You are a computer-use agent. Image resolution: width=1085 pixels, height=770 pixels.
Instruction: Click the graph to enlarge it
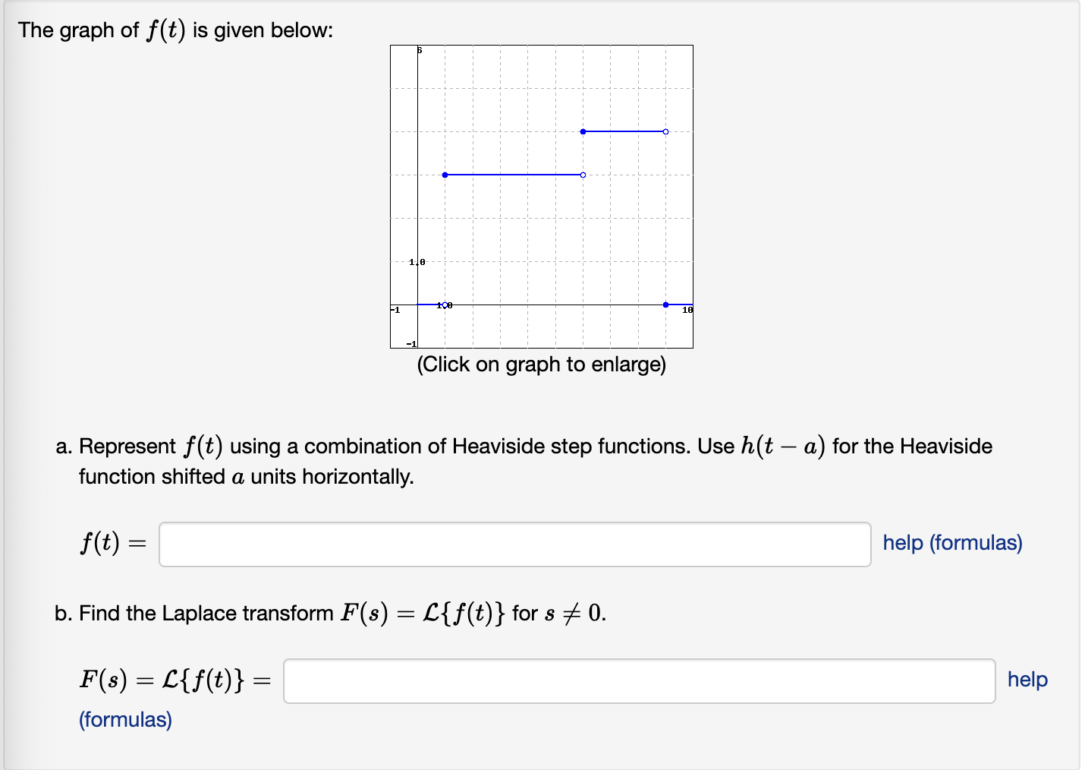coord(540,196)
